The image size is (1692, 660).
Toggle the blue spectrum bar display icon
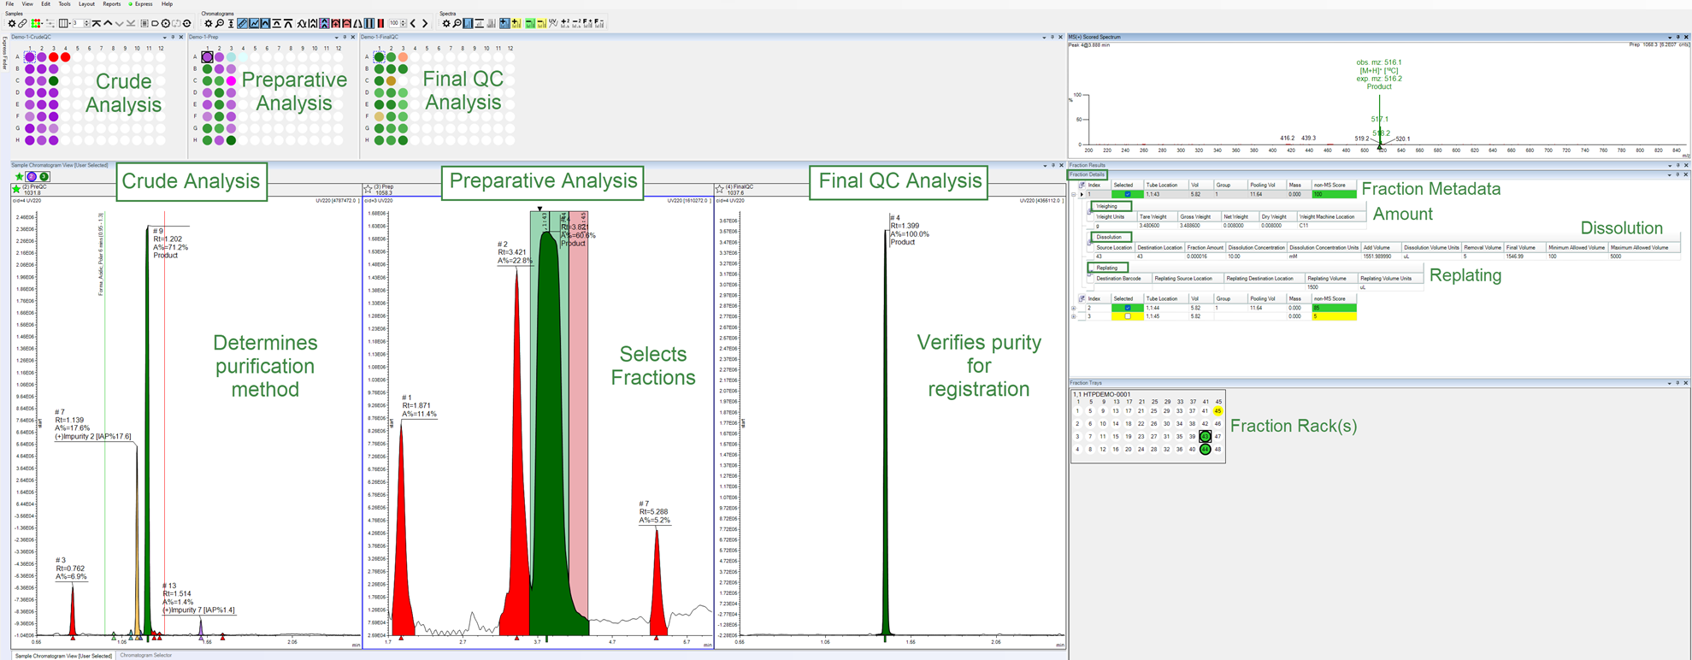pyautogui.click(x=468, y=23)
